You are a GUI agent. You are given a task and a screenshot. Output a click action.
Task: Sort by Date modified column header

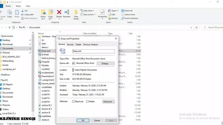click(x=90, y=33)
